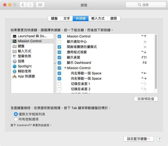Toggle the Mission Control group checkbox beside triangle
Viewport: 168px width, 146px height.
coord(59,68)
